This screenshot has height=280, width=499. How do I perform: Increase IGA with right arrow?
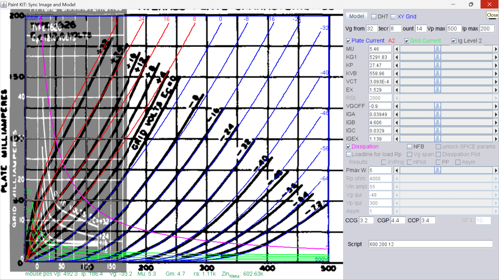click(496, 114)
